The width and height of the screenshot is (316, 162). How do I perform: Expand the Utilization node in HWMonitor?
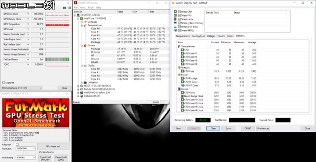[82, 83]
